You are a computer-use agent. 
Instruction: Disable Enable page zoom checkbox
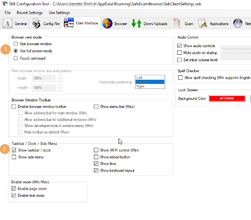[14, 189]
